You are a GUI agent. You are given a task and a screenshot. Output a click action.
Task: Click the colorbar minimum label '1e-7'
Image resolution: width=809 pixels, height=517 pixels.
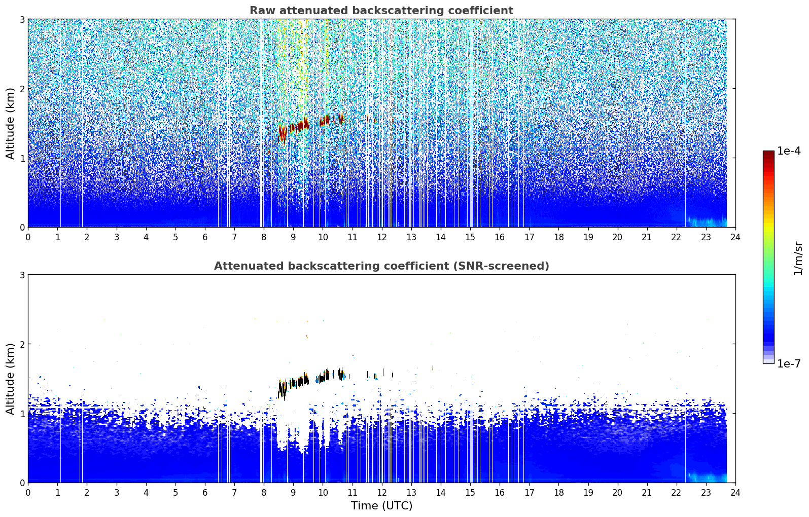[789, 364]
